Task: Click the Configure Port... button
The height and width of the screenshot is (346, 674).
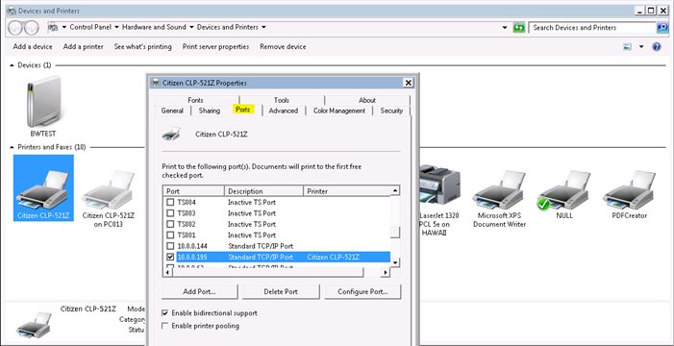Action: [x=362, y=291]
